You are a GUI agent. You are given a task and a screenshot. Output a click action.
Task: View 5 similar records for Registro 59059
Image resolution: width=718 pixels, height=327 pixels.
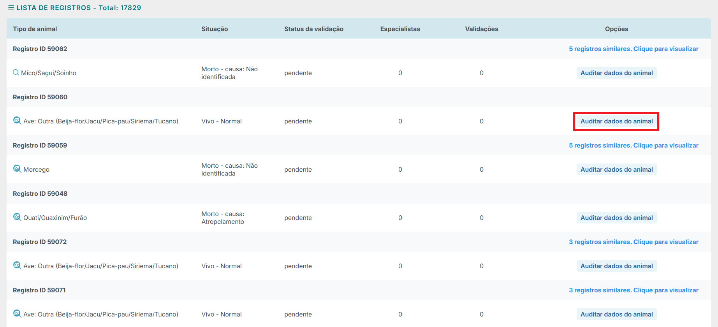pyautogui.click(x=634, y=145)
